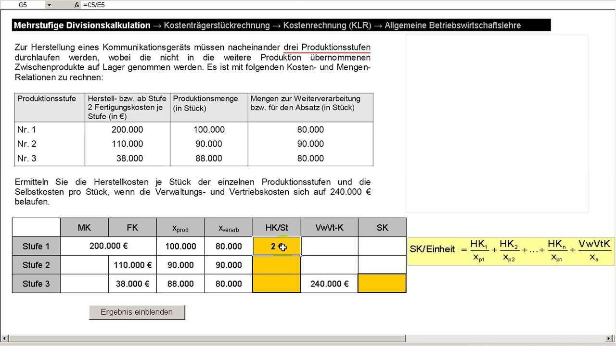The width and height of the screenshot is (616, 346).
Task: Click the Stufe 3 row label
Action: 36,284
